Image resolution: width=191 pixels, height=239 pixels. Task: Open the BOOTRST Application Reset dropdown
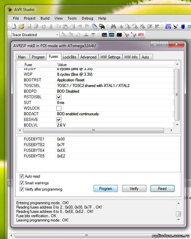pyautogui.click(x=115, y=80)
